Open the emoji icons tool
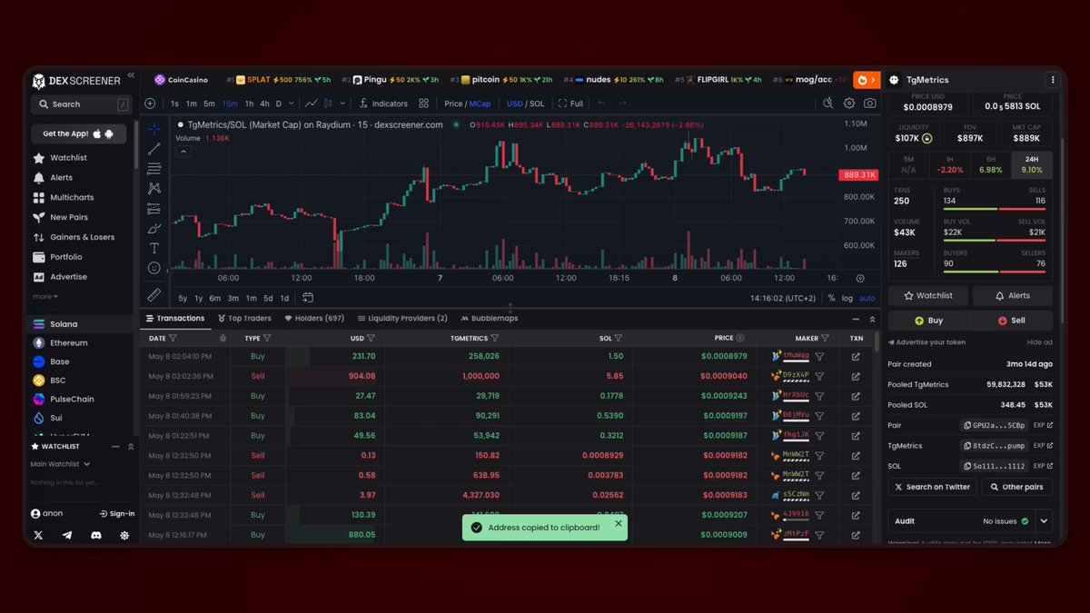The image size is (1090, 613). (154, 268)
